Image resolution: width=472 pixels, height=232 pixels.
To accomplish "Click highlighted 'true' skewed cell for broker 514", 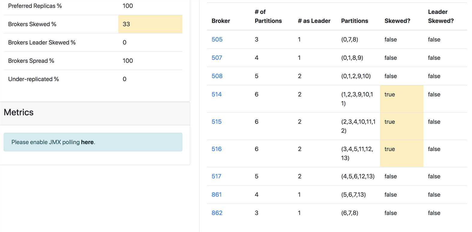I will tap(402, 99).
